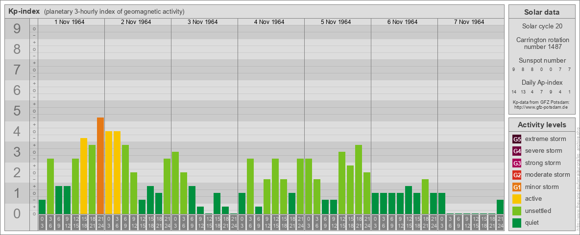
Task: Click the yellow 3-6 bar on 2 Nov
Action: coord(117,172)
